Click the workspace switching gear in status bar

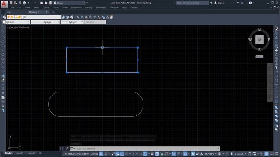click(x=220, y=154)
